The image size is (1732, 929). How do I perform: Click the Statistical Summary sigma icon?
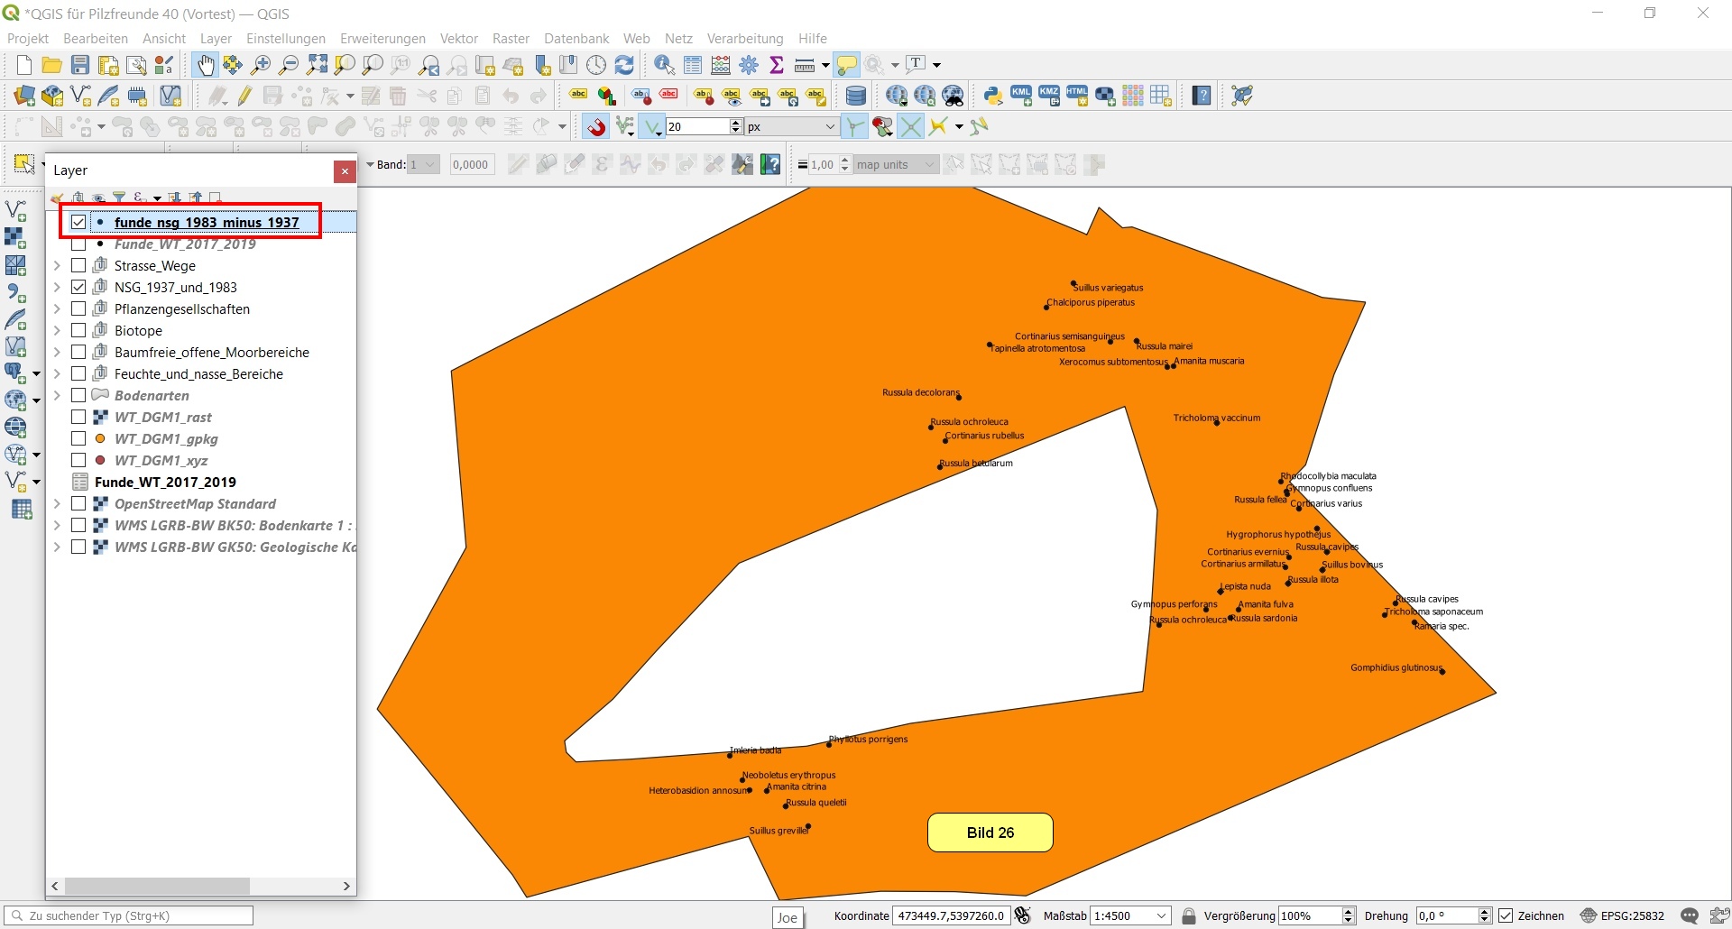pyautogui.click(x=776, y=65)
